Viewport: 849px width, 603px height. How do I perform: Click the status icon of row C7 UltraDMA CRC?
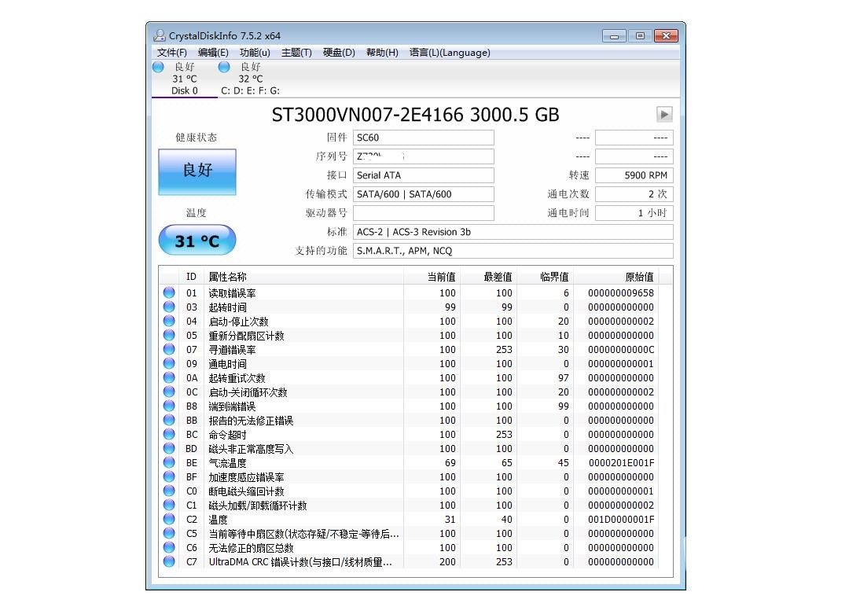(169, 561)
